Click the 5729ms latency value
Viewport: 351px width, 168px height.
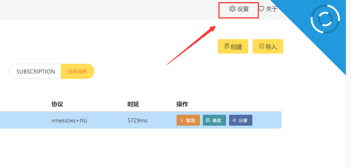137,121
